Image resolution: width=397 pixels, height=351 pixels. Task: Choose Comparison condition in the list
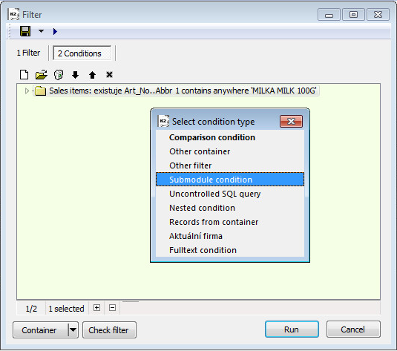point(230,137)
